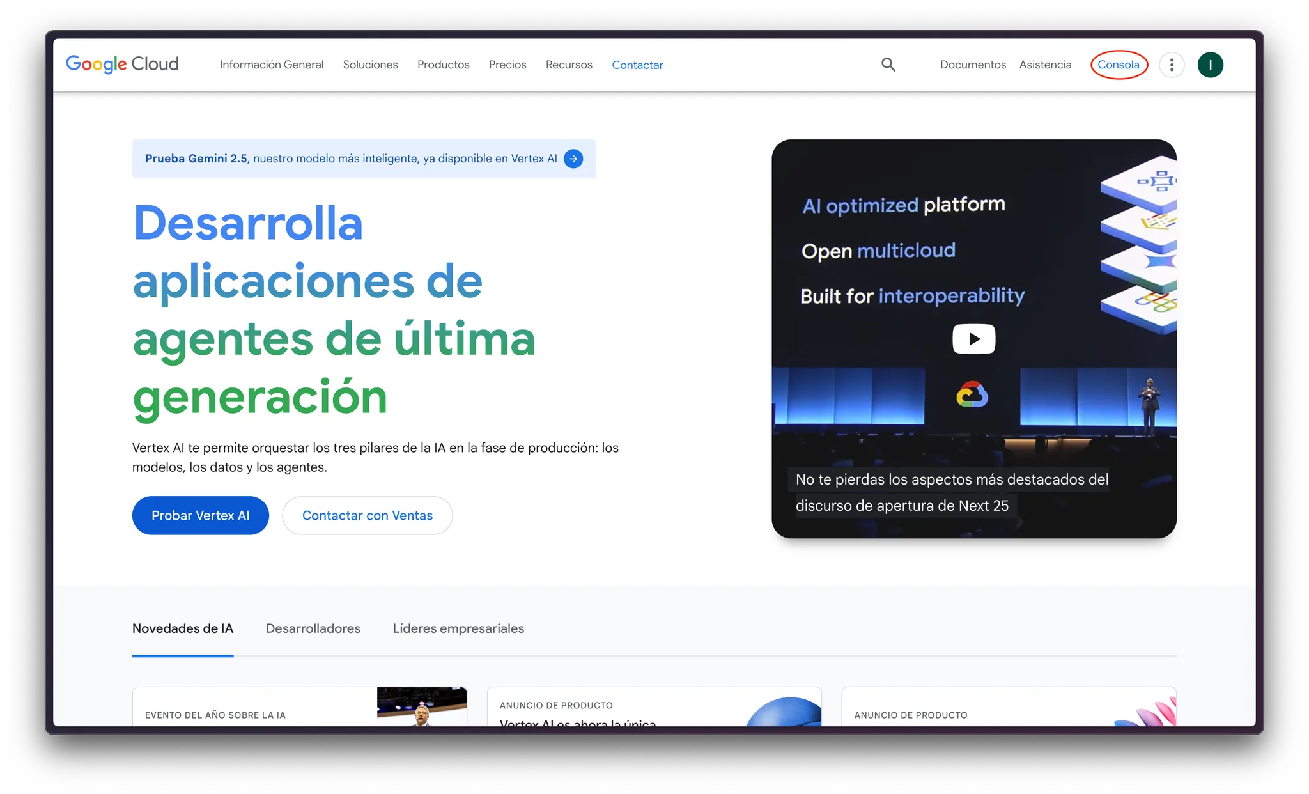Screen dimensions: 1309x794
Task: Open the Asistencia link
Action: click(x=1045, y=65)
